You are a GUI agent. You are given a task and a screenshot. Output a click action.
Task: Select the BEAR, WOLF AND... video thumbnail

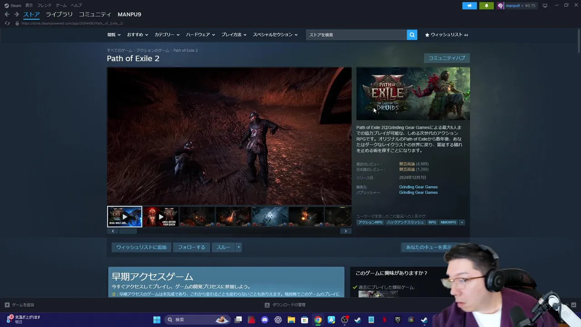point(125,217)
